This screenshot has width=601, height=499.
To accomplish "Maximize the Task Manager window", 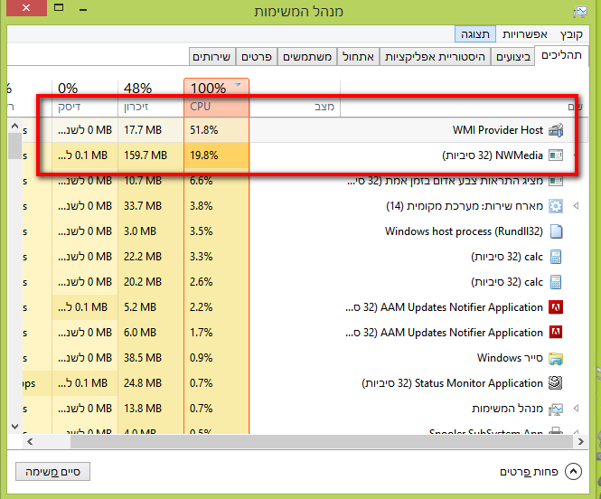I will [59, 7].
